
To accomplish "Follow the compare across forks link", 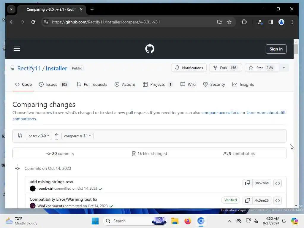I will [221, 113].
